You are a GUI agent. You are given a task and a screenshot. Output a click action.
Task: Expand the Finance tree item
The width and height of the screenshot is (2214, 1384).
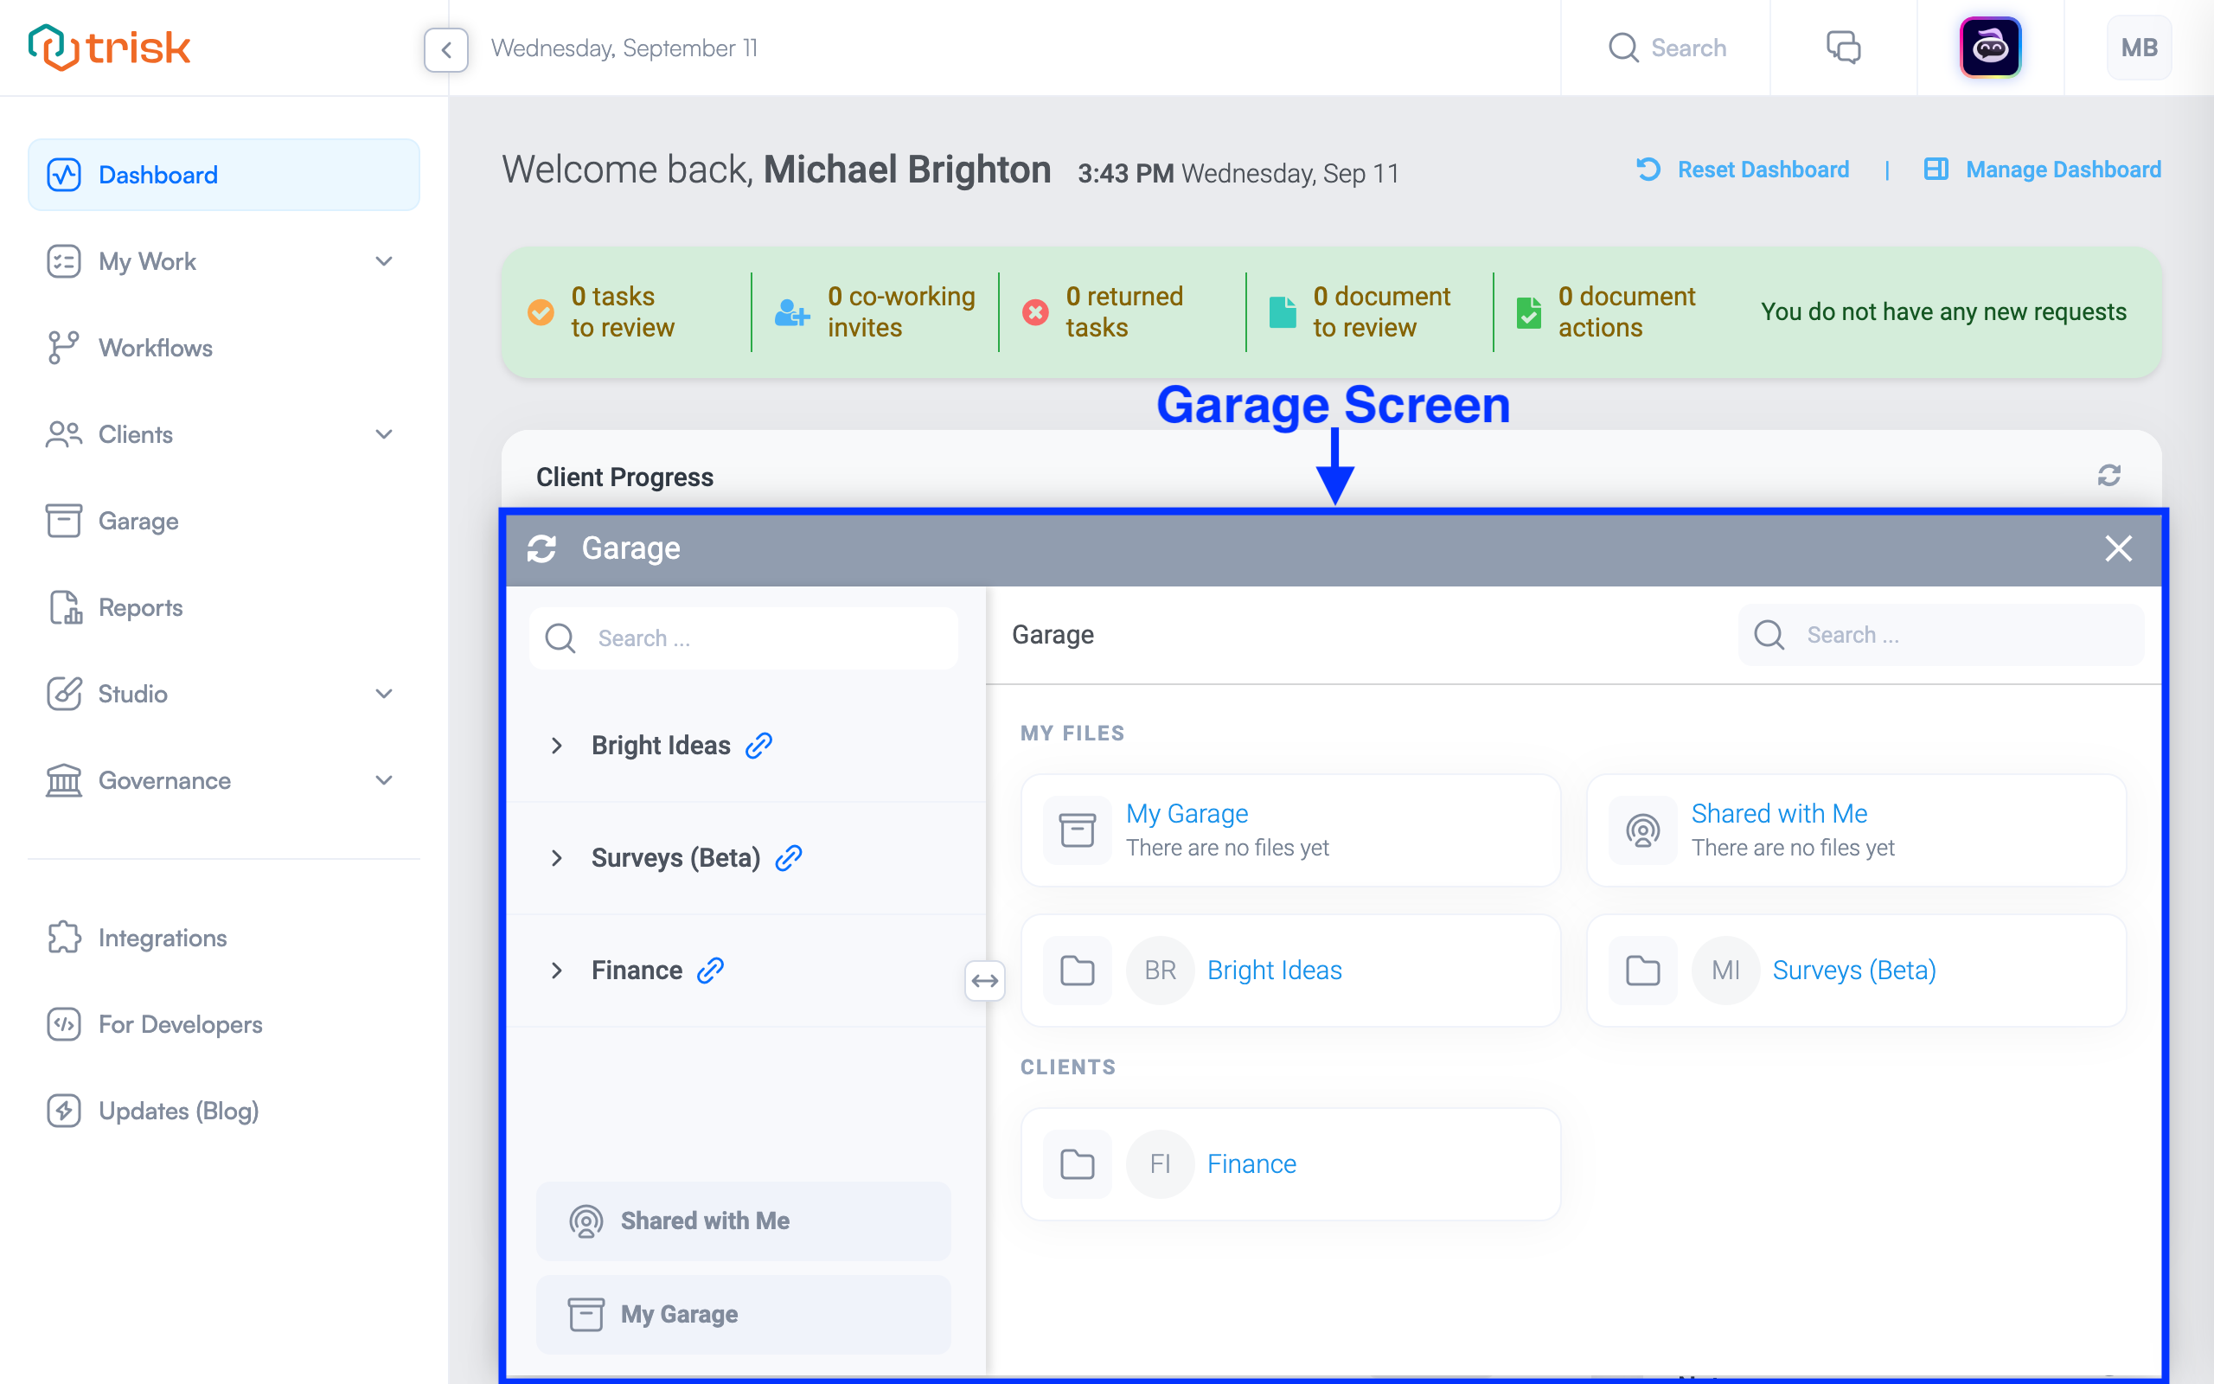pyautogui.click(x=558, y=970)
